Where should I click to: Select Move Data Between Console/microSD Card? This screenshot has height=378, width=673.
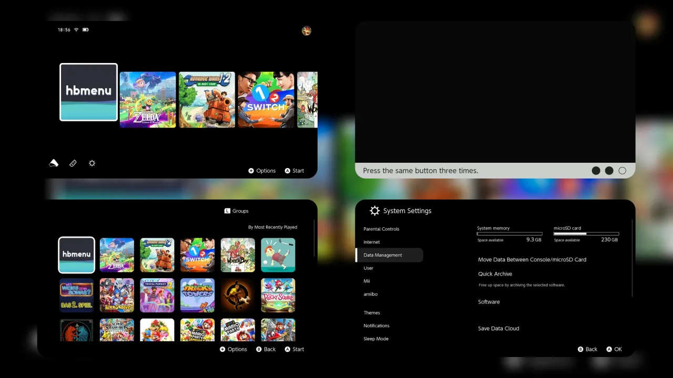pos(532,259)
